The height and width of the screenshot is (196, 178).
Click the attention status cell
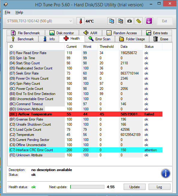[x=151, y=150]
